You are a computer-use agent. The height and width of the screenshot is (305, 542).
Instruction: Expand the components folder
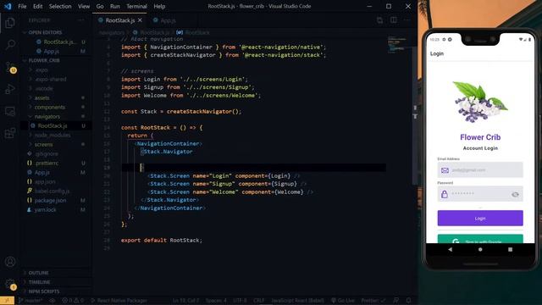[x=50, y=108]
